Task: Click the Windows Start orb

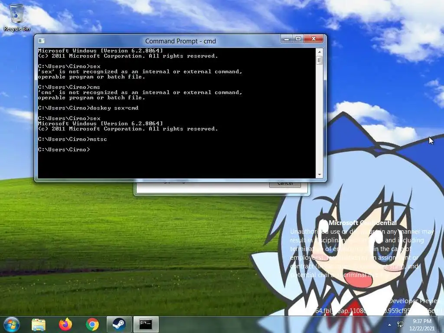Action: [12, 324]
